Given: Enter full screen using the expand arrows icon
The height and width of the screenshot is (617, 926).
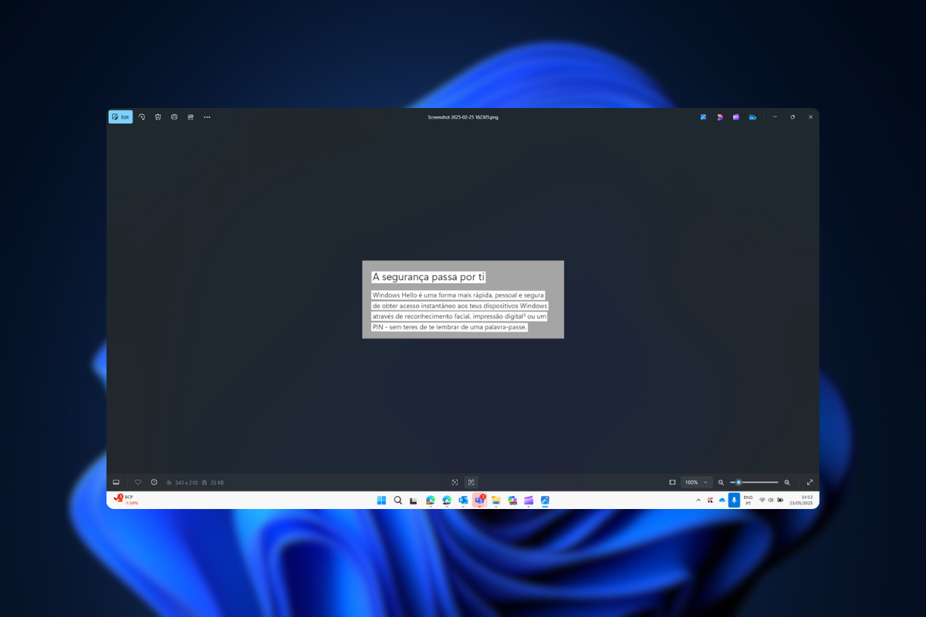Looking at the screenshot, I should 809,482.
